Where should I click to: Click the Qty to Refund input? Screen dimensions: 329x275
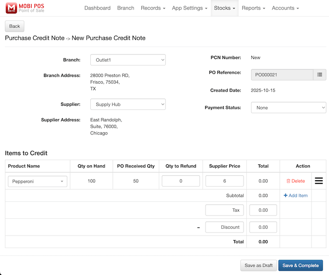tap(181, 181)
